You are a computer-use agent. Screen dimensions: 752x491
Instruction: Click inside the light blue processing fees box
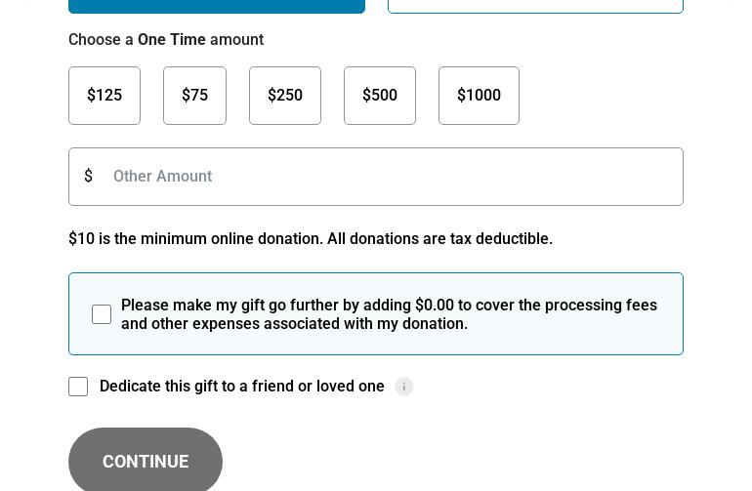tap(376, 314)
